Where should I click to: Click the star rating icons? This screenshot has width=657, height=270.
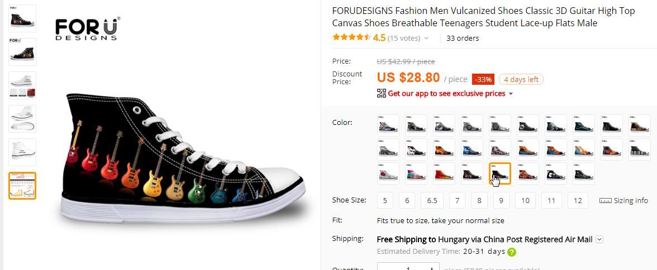coord(351,37)
